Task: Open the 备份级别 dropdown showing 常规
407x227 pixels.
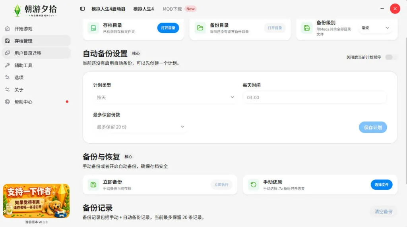Action: 375,28
